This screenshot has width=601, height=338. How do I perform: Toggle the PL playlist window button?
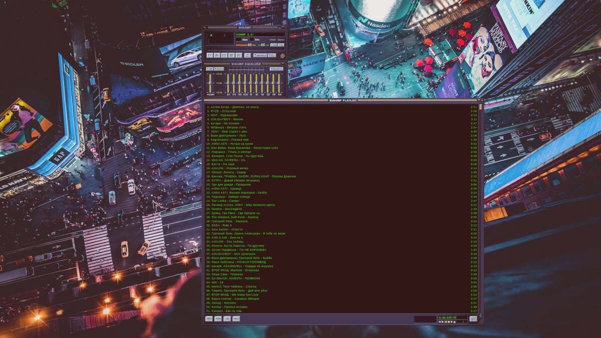coord(281,45)
